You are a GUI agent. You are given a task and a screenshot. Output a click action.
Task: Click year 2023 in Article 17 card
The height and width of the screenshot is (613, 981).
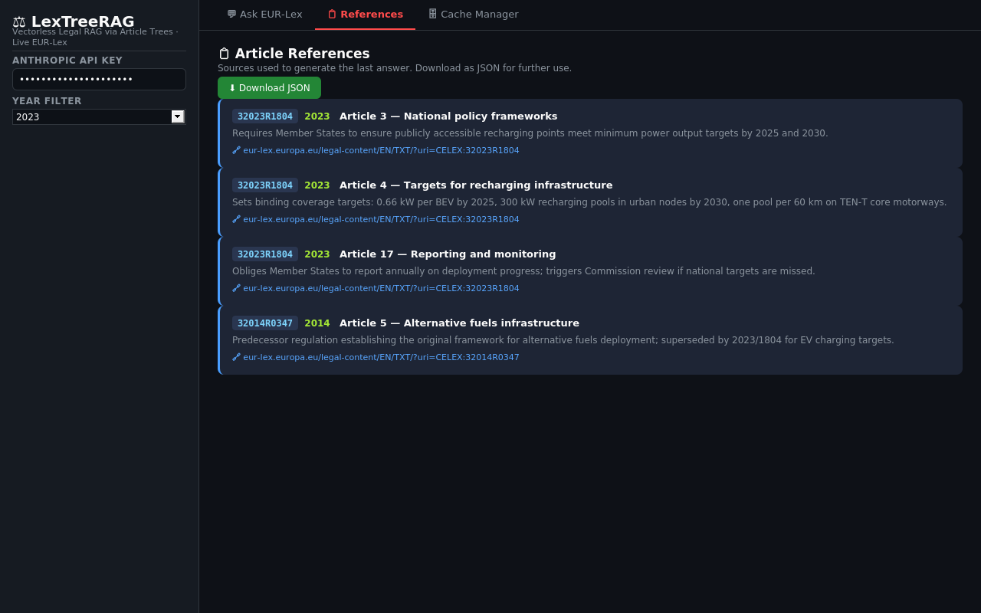(x=317, y=254)
